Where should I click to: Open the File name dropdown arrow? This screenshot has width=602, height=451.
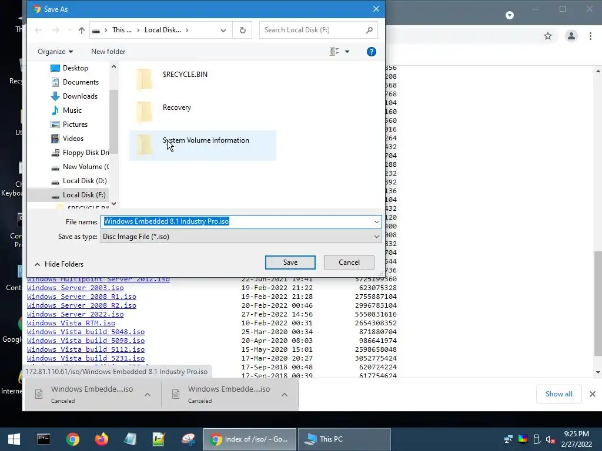pos(376,221)
